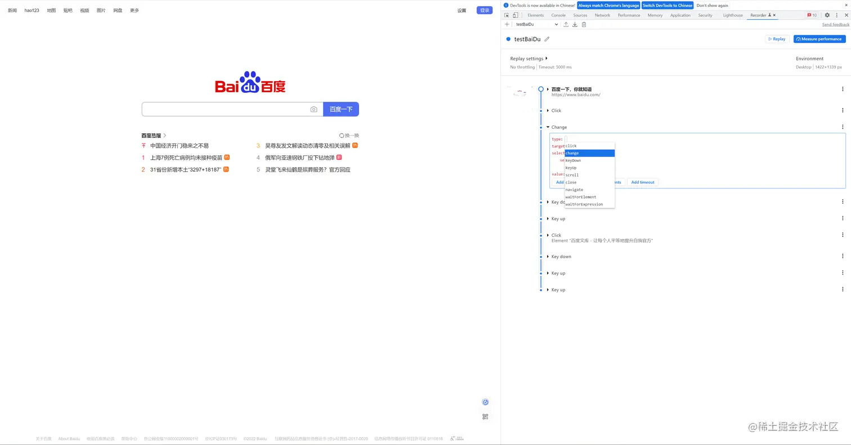
Task: Expand the Replay settings section
Action: [528, 59]
